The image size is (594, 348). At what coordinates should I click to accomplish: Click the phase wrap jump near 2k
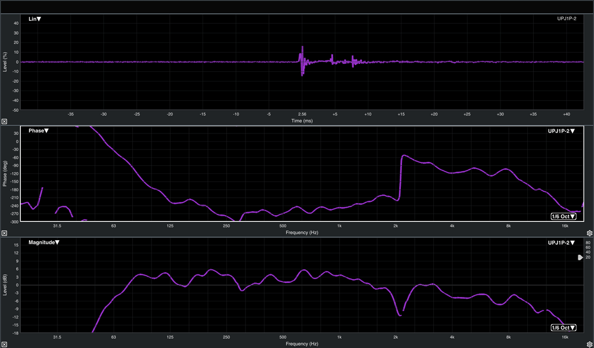(x=401, y=177)
